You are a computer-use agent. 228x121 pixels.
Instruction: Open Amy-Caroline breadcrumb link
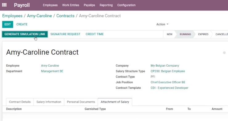(x=39, y=16)
